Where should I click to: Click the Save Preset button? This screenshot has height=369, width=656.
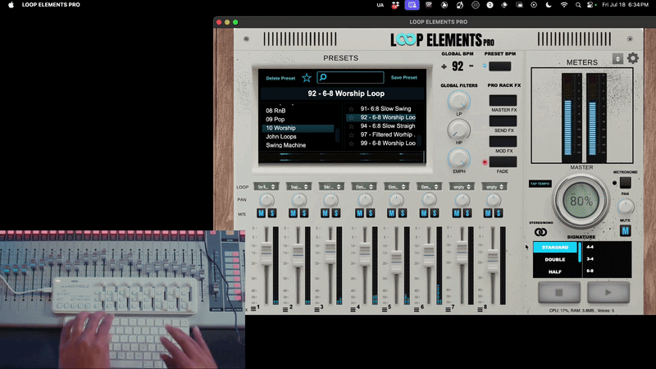pos(403,77)
